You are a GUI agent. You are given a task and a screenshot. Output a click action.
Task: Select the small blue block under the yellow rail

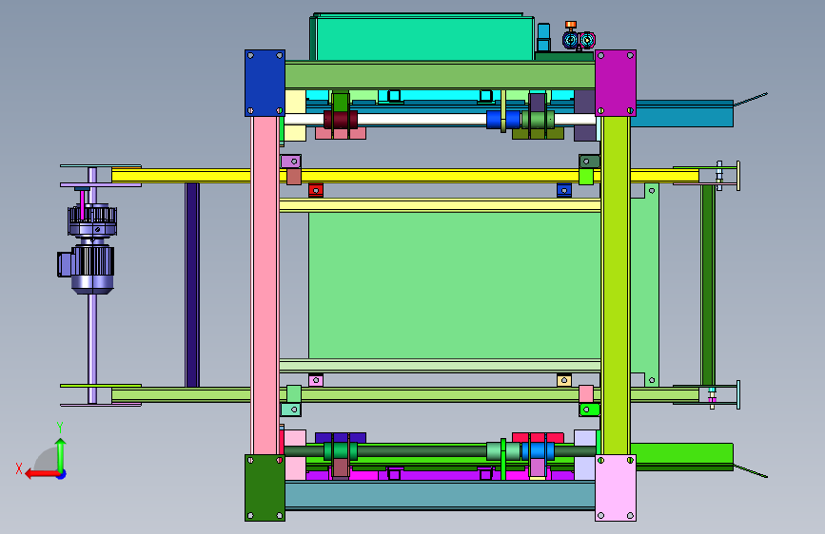pyautogui.click(x=564, y=190)
